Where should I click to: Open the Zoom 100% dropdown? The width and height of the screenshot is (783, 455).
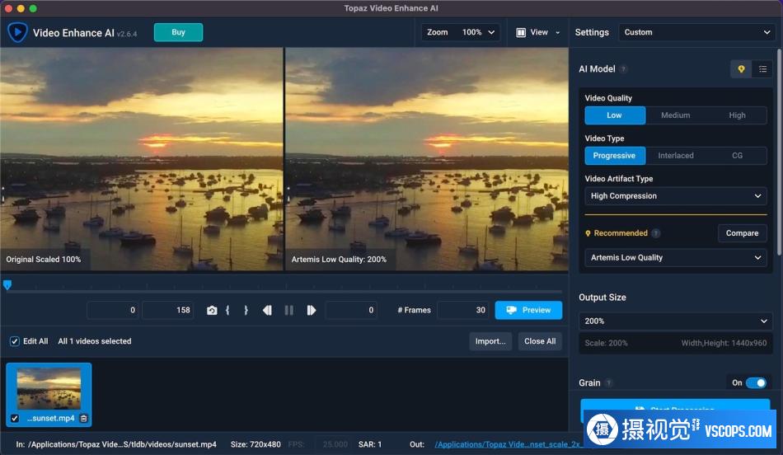[x=461, y=32]
